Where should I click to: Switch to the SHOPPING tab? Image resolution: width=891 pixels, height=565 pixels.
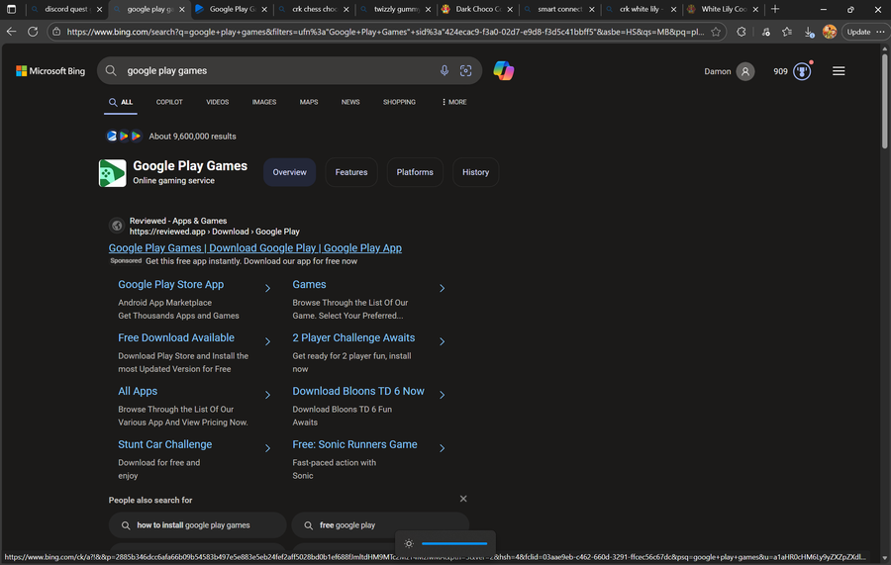click(399, 102)
